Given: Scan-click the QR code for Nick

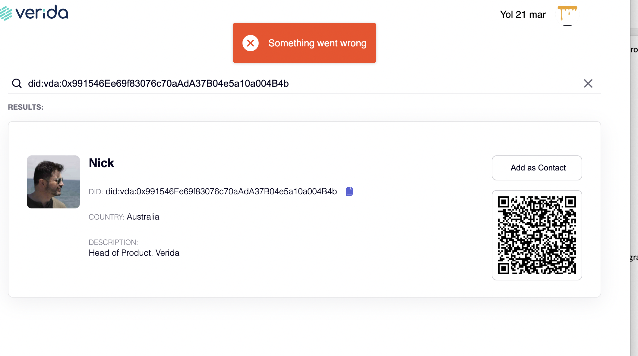Looking at the screenshot, I should (x=537, y=235).
